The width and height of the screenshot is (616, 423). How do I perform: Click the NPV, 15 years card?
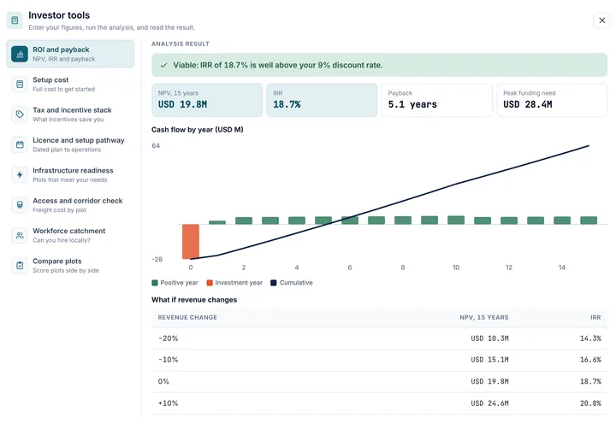(x=207, y=100)
